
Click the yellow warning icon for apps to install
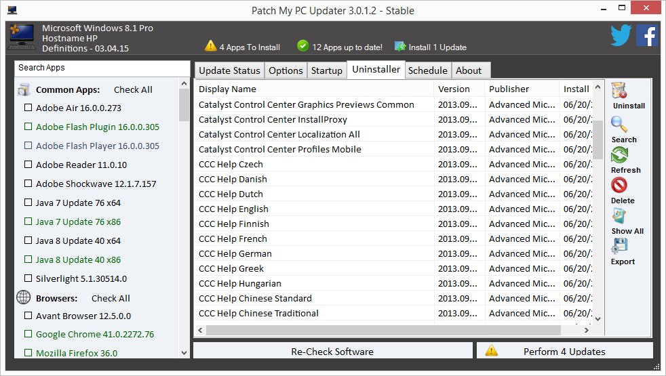click(211, 46)
